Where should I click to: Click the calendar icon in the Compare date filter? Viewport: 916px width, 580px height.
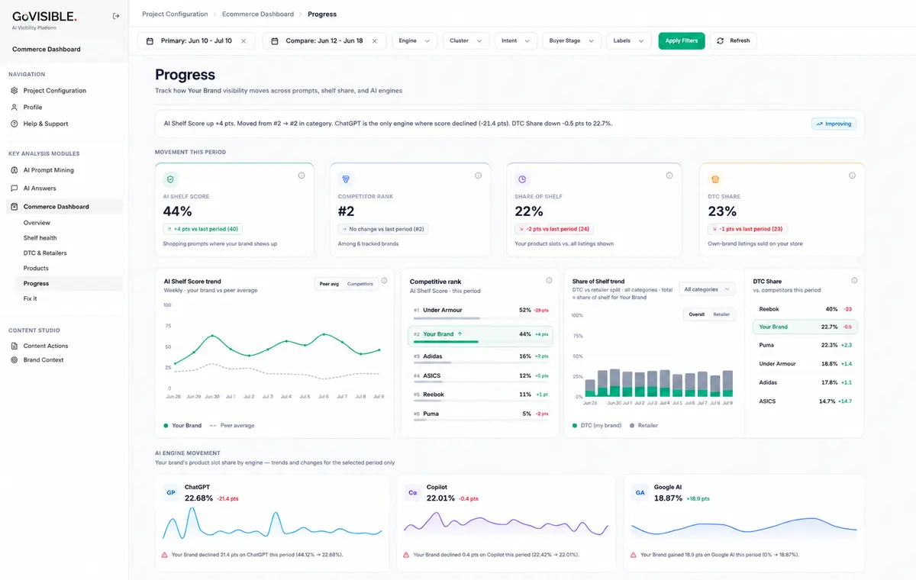[275, 41]
